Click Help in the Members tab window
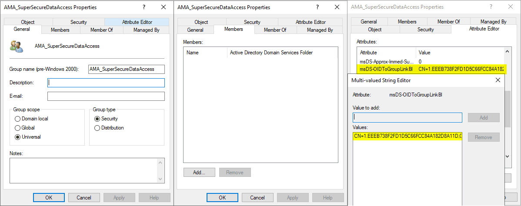The height and width of the screenshot is (206, 521). 327,197
